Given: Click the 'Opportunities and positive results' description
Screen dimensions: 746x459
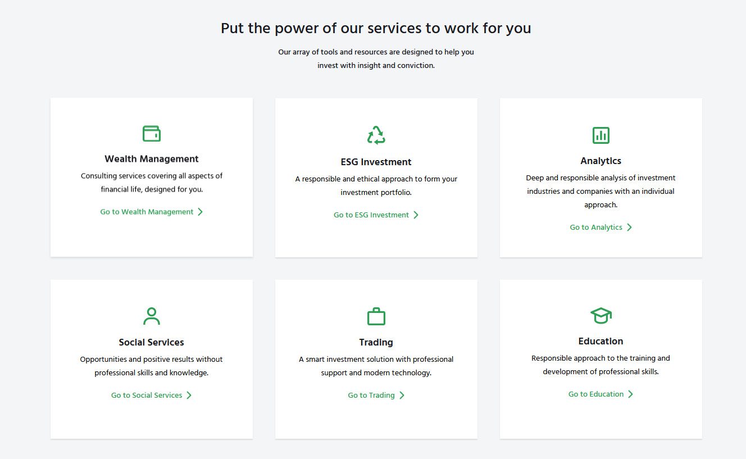Looking at the screenshot, I should 152,366.
